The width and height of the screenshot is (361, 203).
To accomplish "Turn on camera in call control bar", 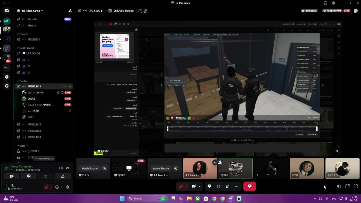I will (194, 186).
